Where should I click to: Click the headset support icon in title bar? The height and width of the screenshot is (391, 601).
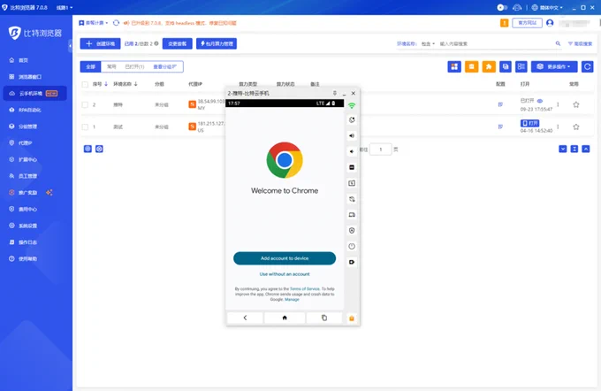[517, 7]
